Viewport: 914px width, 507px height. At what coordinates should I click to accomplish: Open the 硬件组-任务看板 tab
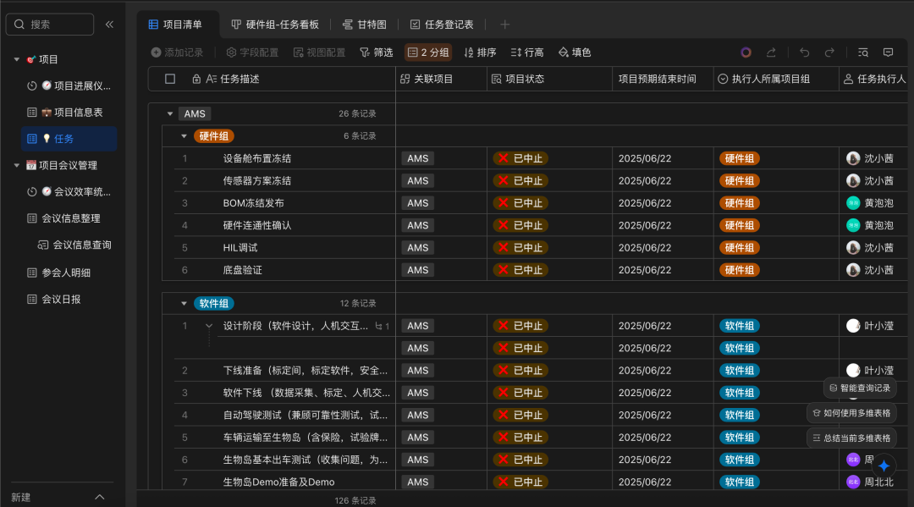tap(274, 25)
